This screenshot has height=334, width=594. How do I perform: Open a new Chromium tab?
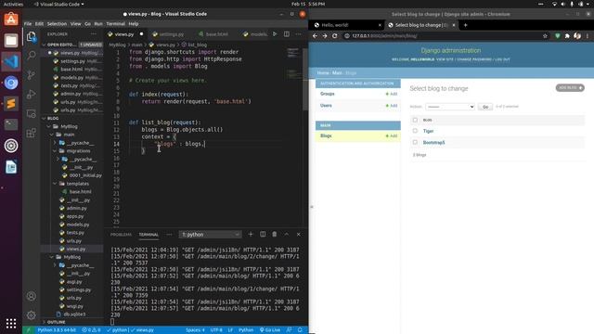tap(466, 25)
